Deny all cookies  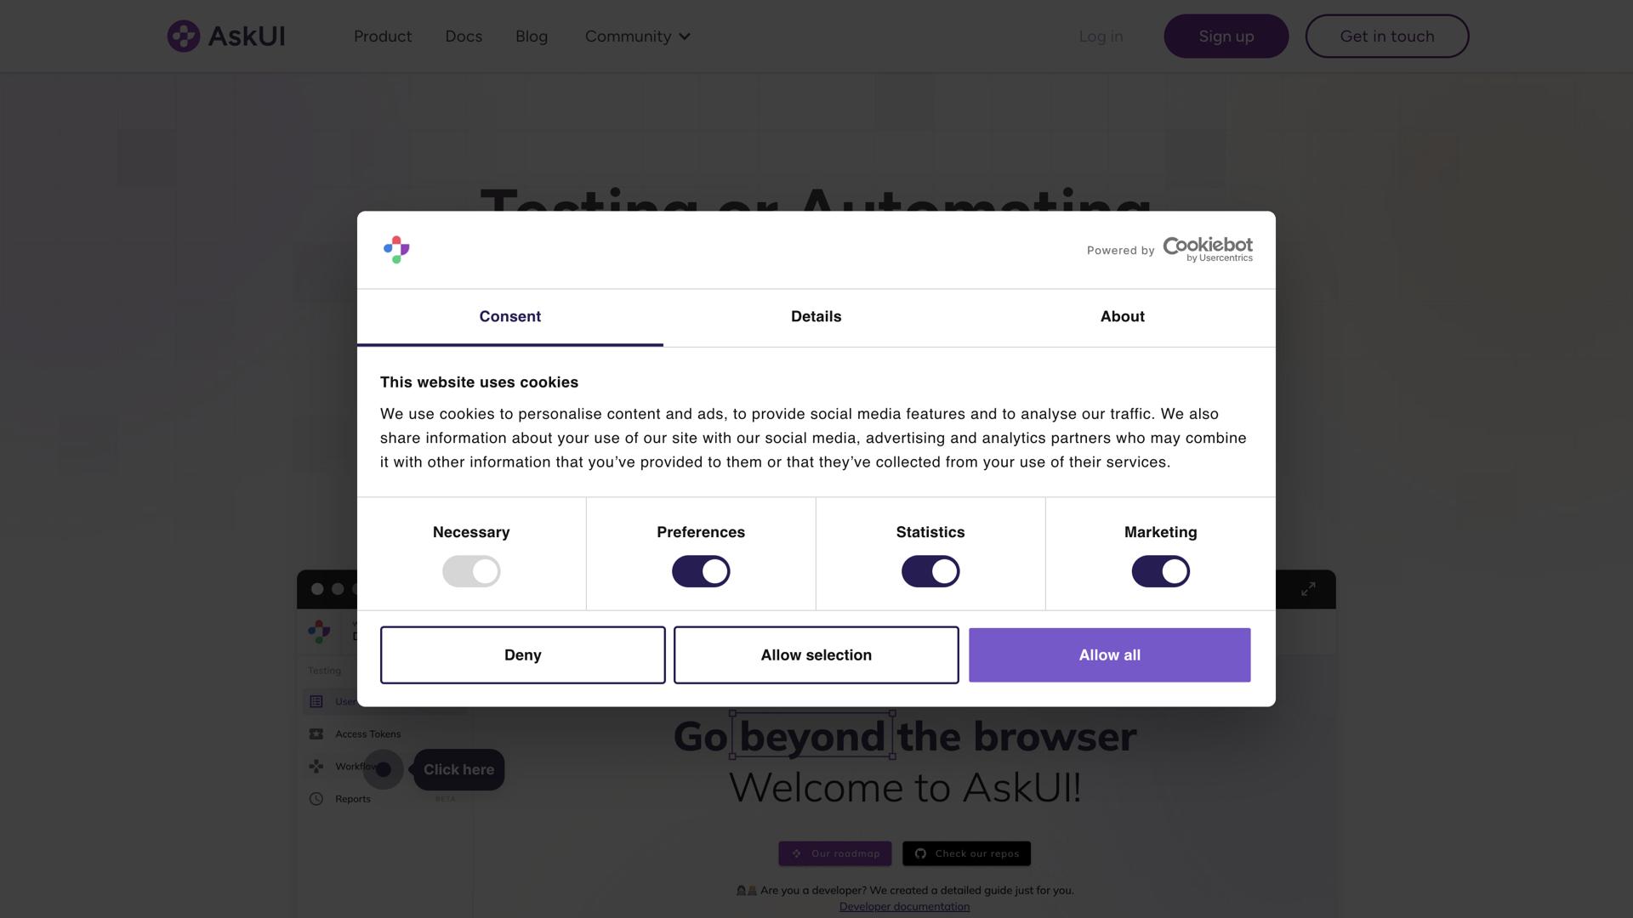522,654
